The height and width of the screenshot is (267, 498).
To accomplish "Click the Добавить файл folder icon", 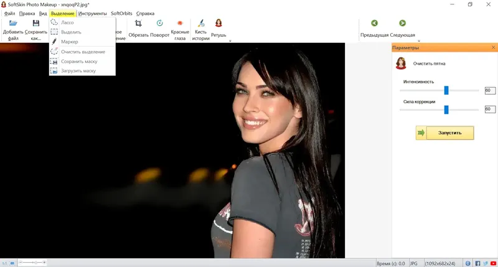I will pyautogui.click(x=13, y=23).
